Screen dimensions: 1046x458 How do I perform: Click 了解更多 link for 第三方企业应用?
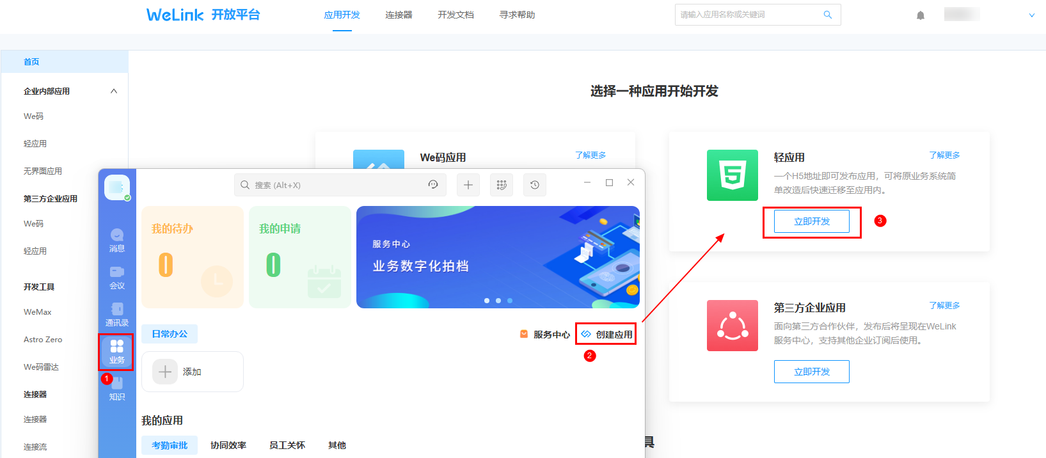944,306
